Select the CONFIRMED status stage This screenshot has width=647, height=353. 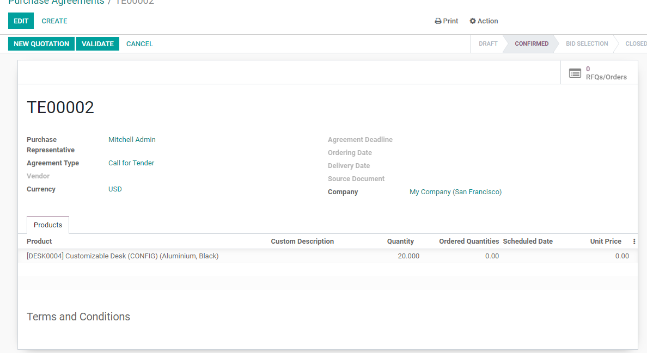532,44
